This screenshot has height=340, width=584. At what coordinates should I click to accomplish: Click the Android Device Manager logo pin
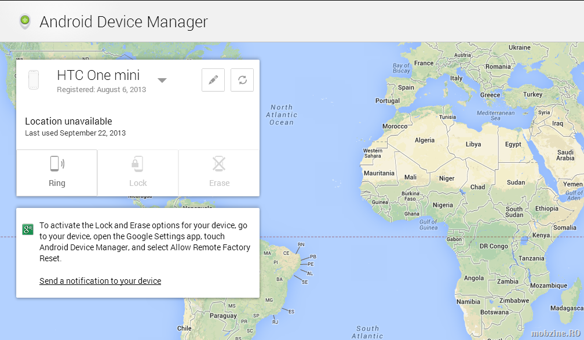tap(25, 21)
